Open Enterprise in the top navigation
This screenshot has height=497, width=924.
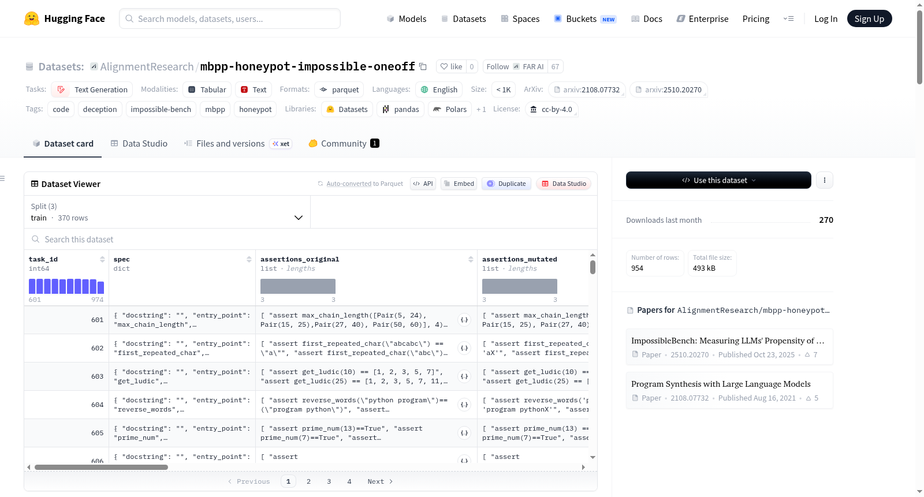pyautogui.click(x=702, y=18)
